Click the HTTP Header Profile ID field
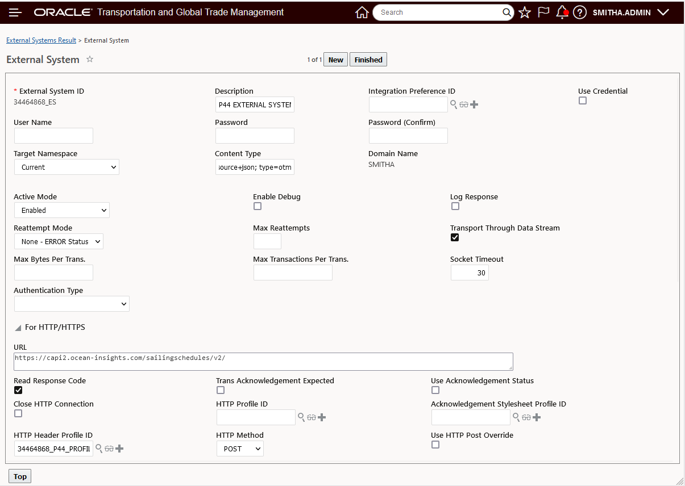The height and width of the screenshot is (486, 685). pos(53,449)
